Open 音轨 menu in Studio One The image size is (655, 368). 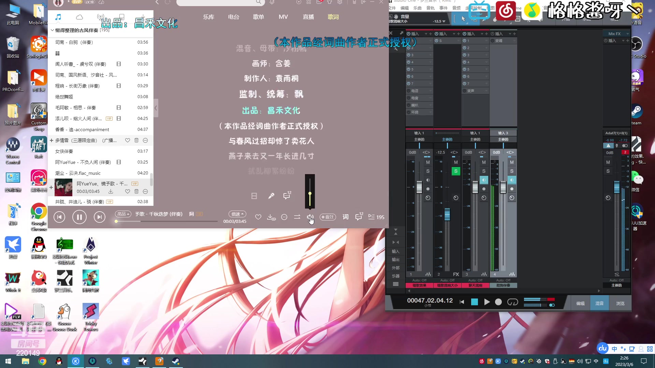(x=431, y=8)
